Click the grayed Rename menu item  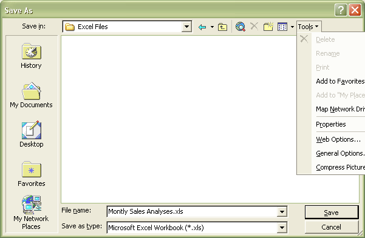click(x=338, y=53)
